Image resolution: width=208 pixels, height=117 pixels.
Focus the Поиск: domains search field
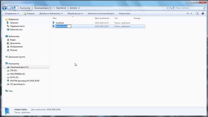click(x=188, y=8)
